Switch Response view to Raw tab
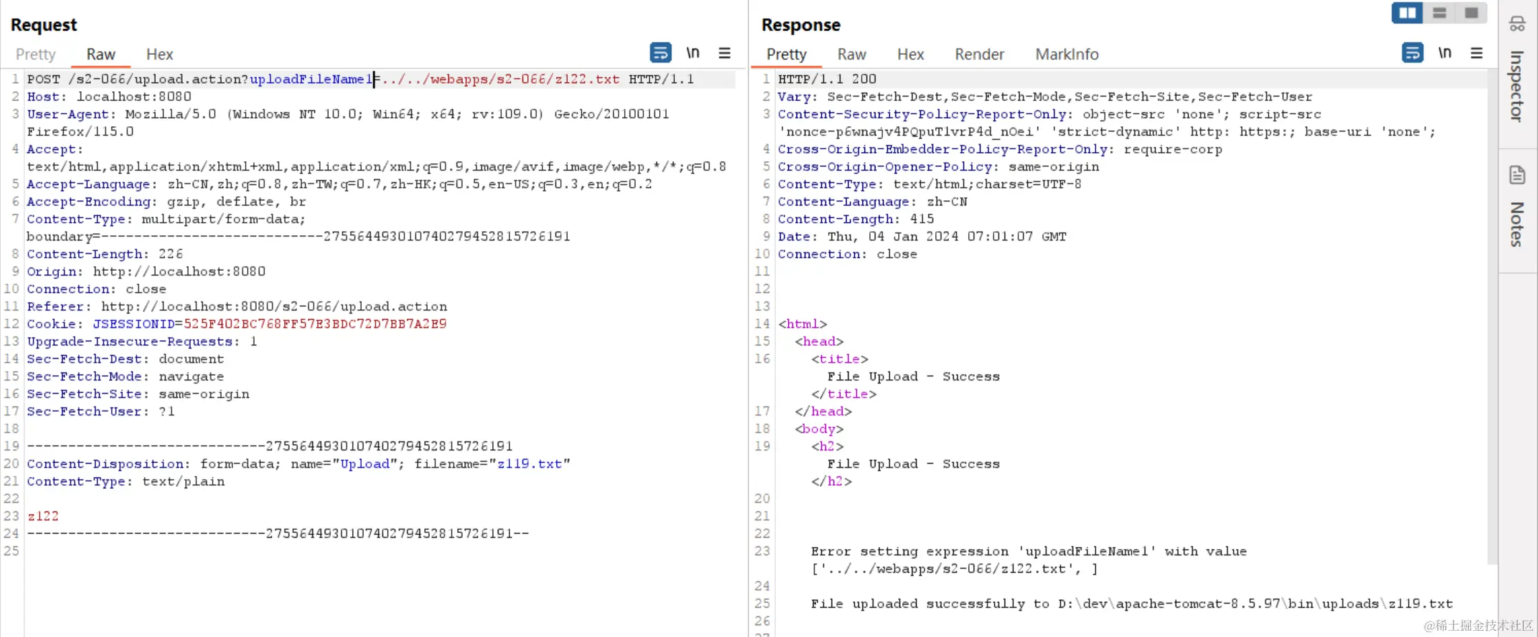The width and height of the screenshot is (1538, 637). click(x=851, y=54)
